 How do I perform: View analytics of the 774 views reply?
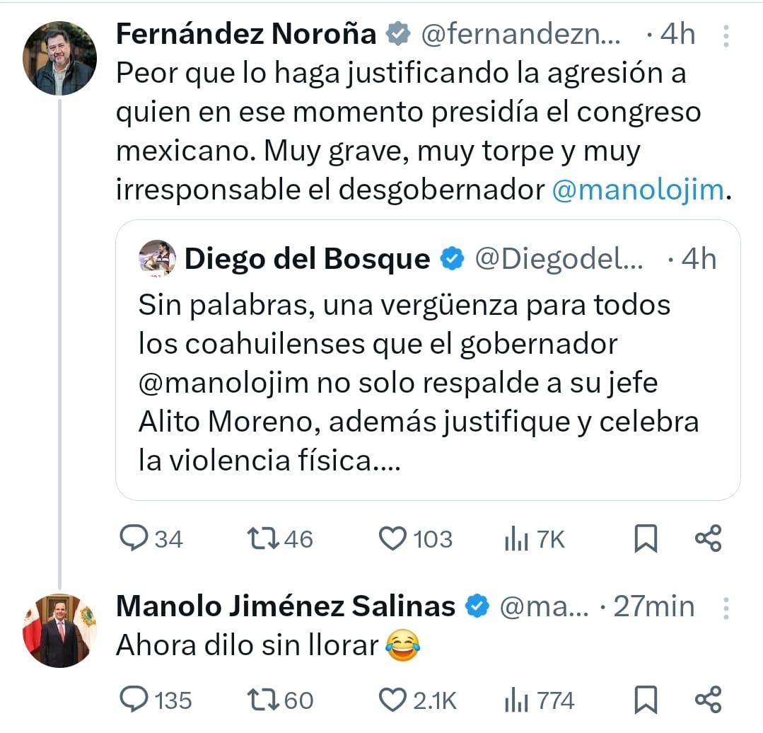(516, 701)
